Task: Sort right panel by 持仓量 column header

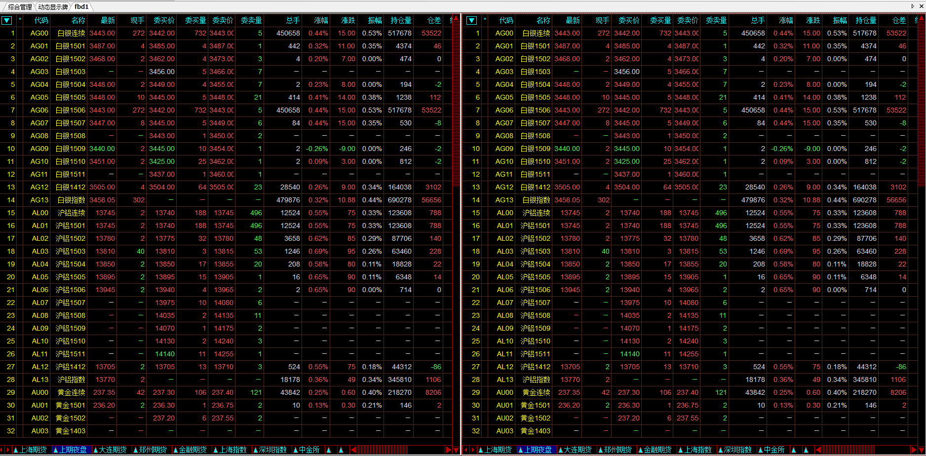Action: click(866, 20)
